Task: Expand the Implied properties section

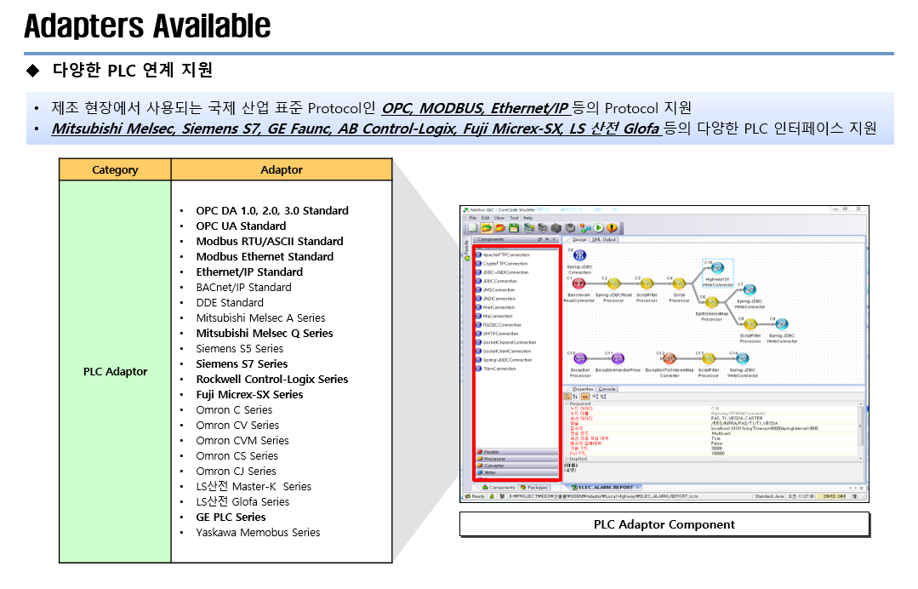Action: (567, 459)
